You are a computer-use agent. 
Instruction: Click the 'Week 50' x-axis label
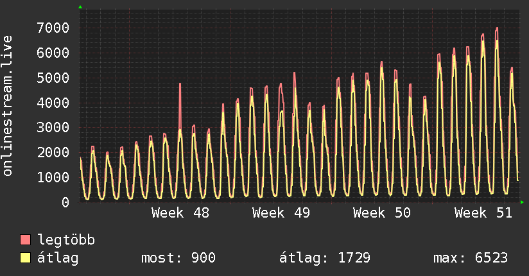click(x=382, y=213)
